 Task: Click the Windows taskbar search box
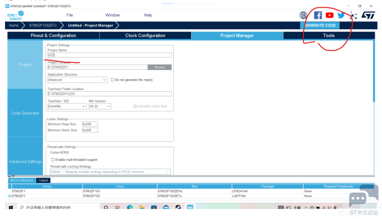tap(59, 207)
